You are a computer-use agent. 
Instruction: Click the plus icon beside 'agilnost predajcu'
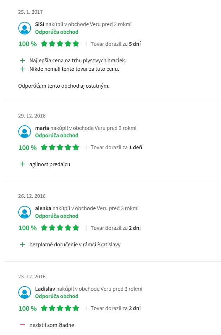pyautogui.click(x=23, y=164)
